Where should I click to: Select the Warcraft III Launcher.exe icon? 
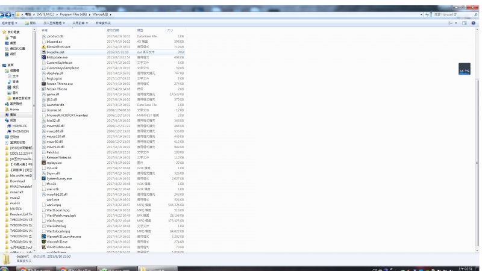click(43, 237)
